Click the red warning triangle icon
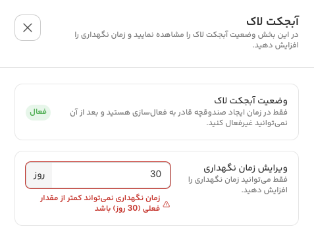Screen dimensions: 314x243 click(167, 204)
